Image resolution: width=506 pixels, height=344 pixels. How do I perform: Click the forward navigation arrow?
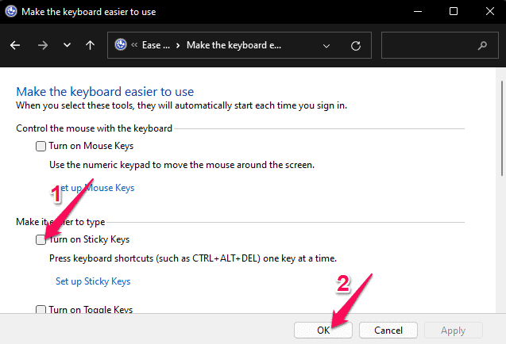(x=42, y=45)
